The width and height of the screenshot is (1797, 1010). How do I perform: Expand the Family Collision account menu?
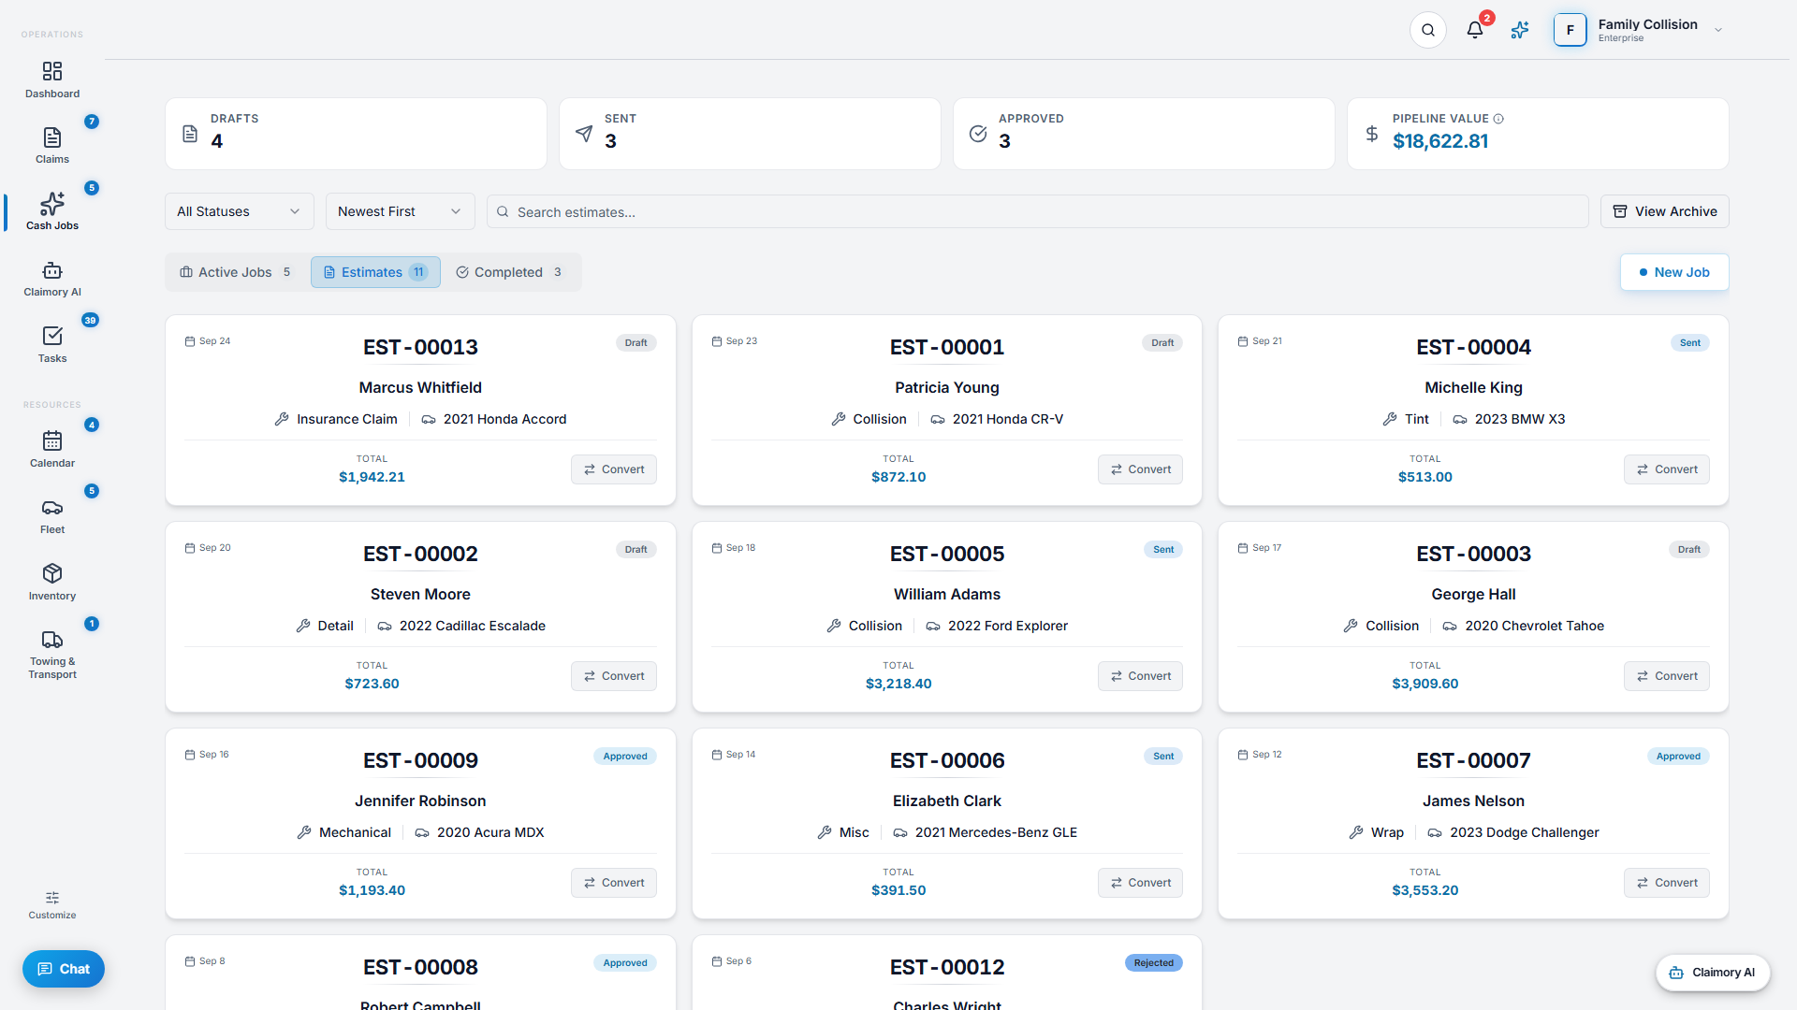[1638, 30]
